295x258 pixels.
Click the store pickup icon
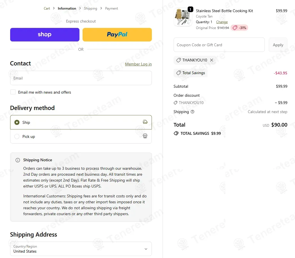tap(145, 136)
